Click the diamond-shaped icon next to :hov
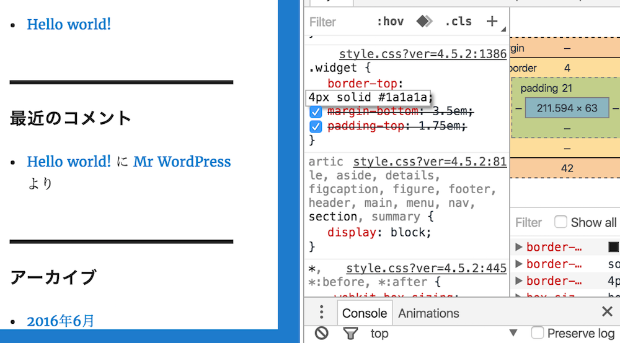 [424, 21]
